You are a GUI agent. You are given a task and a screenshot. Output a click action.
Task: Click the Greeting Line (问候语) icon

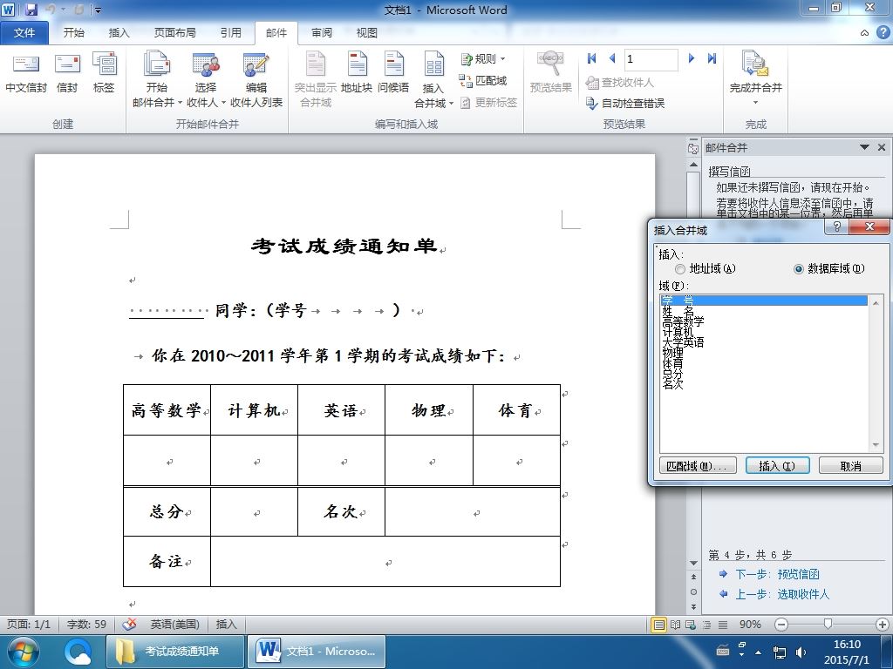click(393, 73)
